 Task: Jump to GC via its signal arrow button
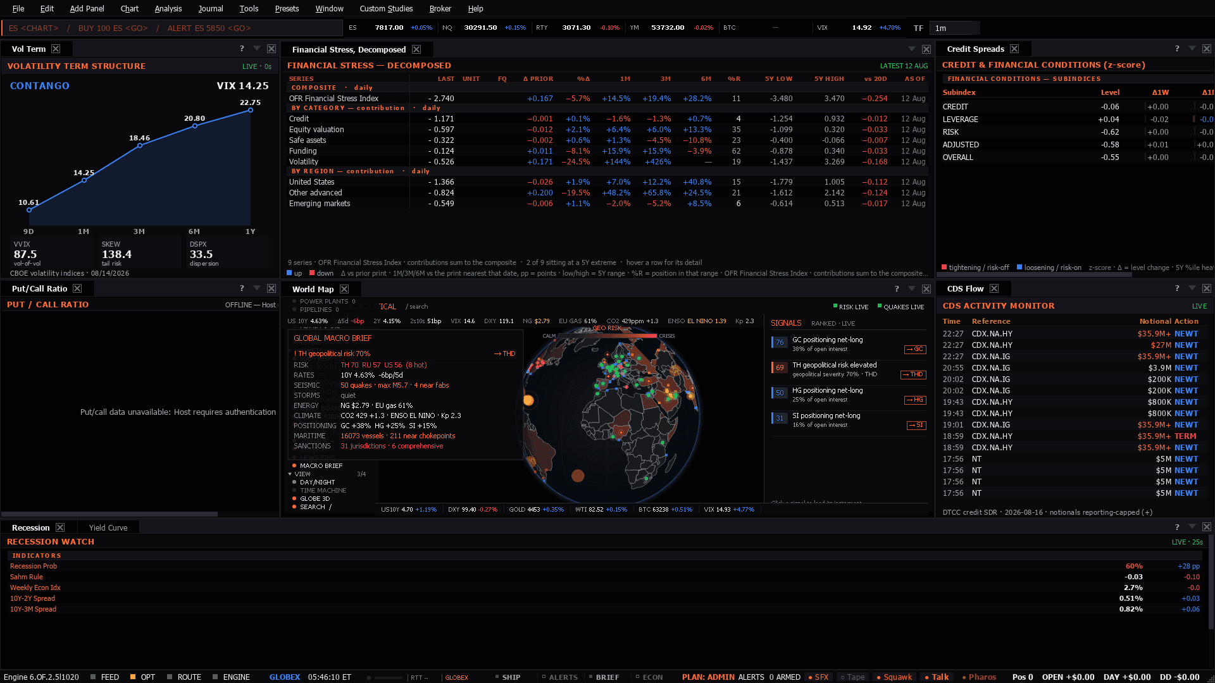[915, 349]
